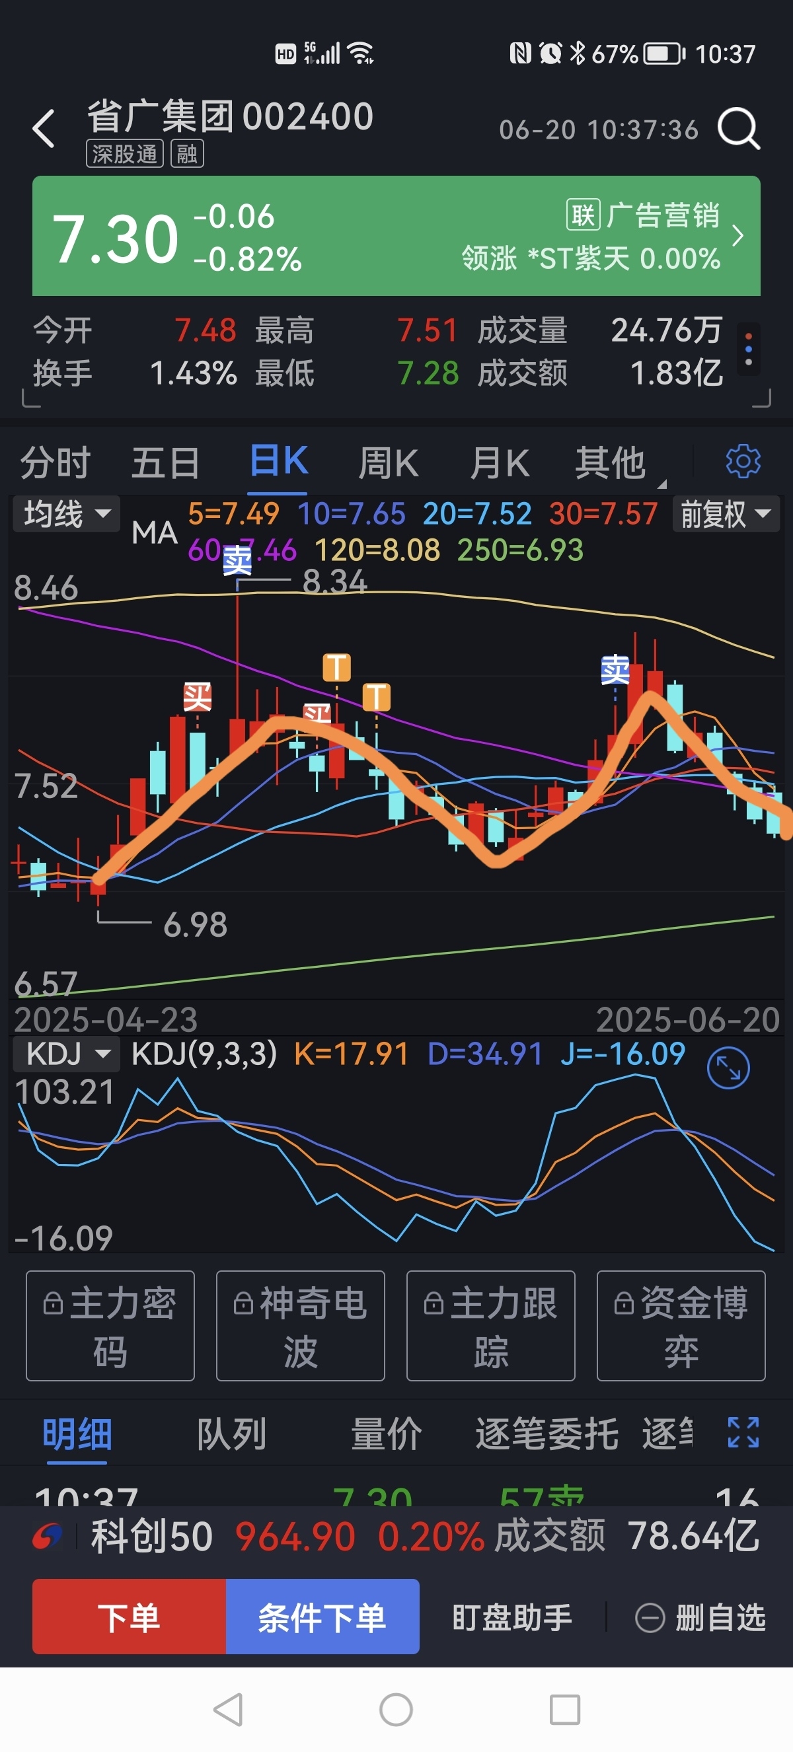Tap the MA 250=6.93 value

(x=520, y=550)
